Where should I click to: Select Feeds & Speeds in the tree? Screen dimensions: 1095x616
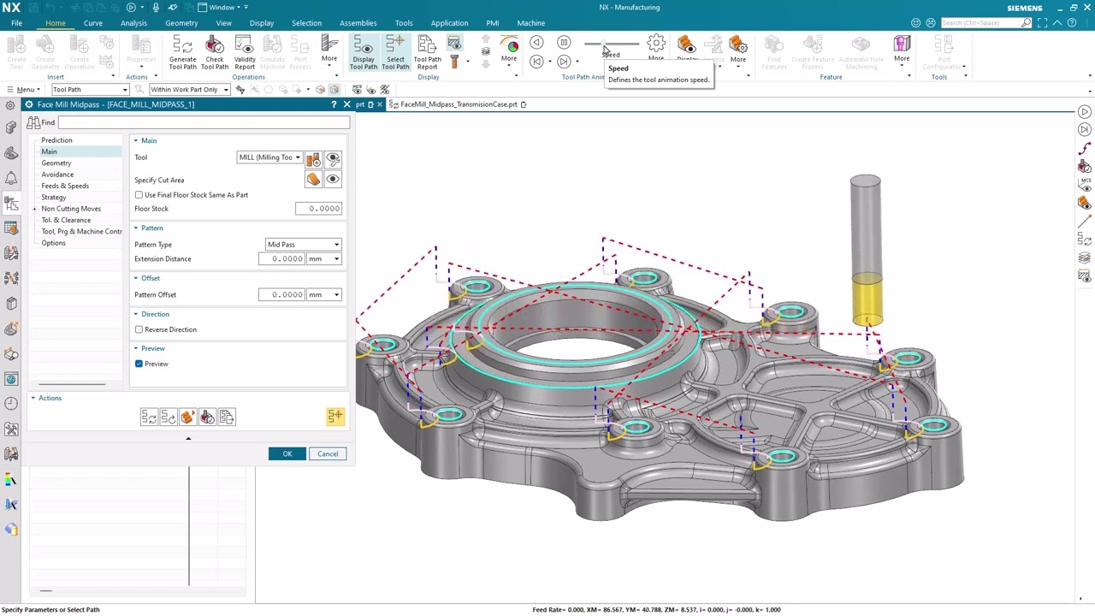coord(65,186)
